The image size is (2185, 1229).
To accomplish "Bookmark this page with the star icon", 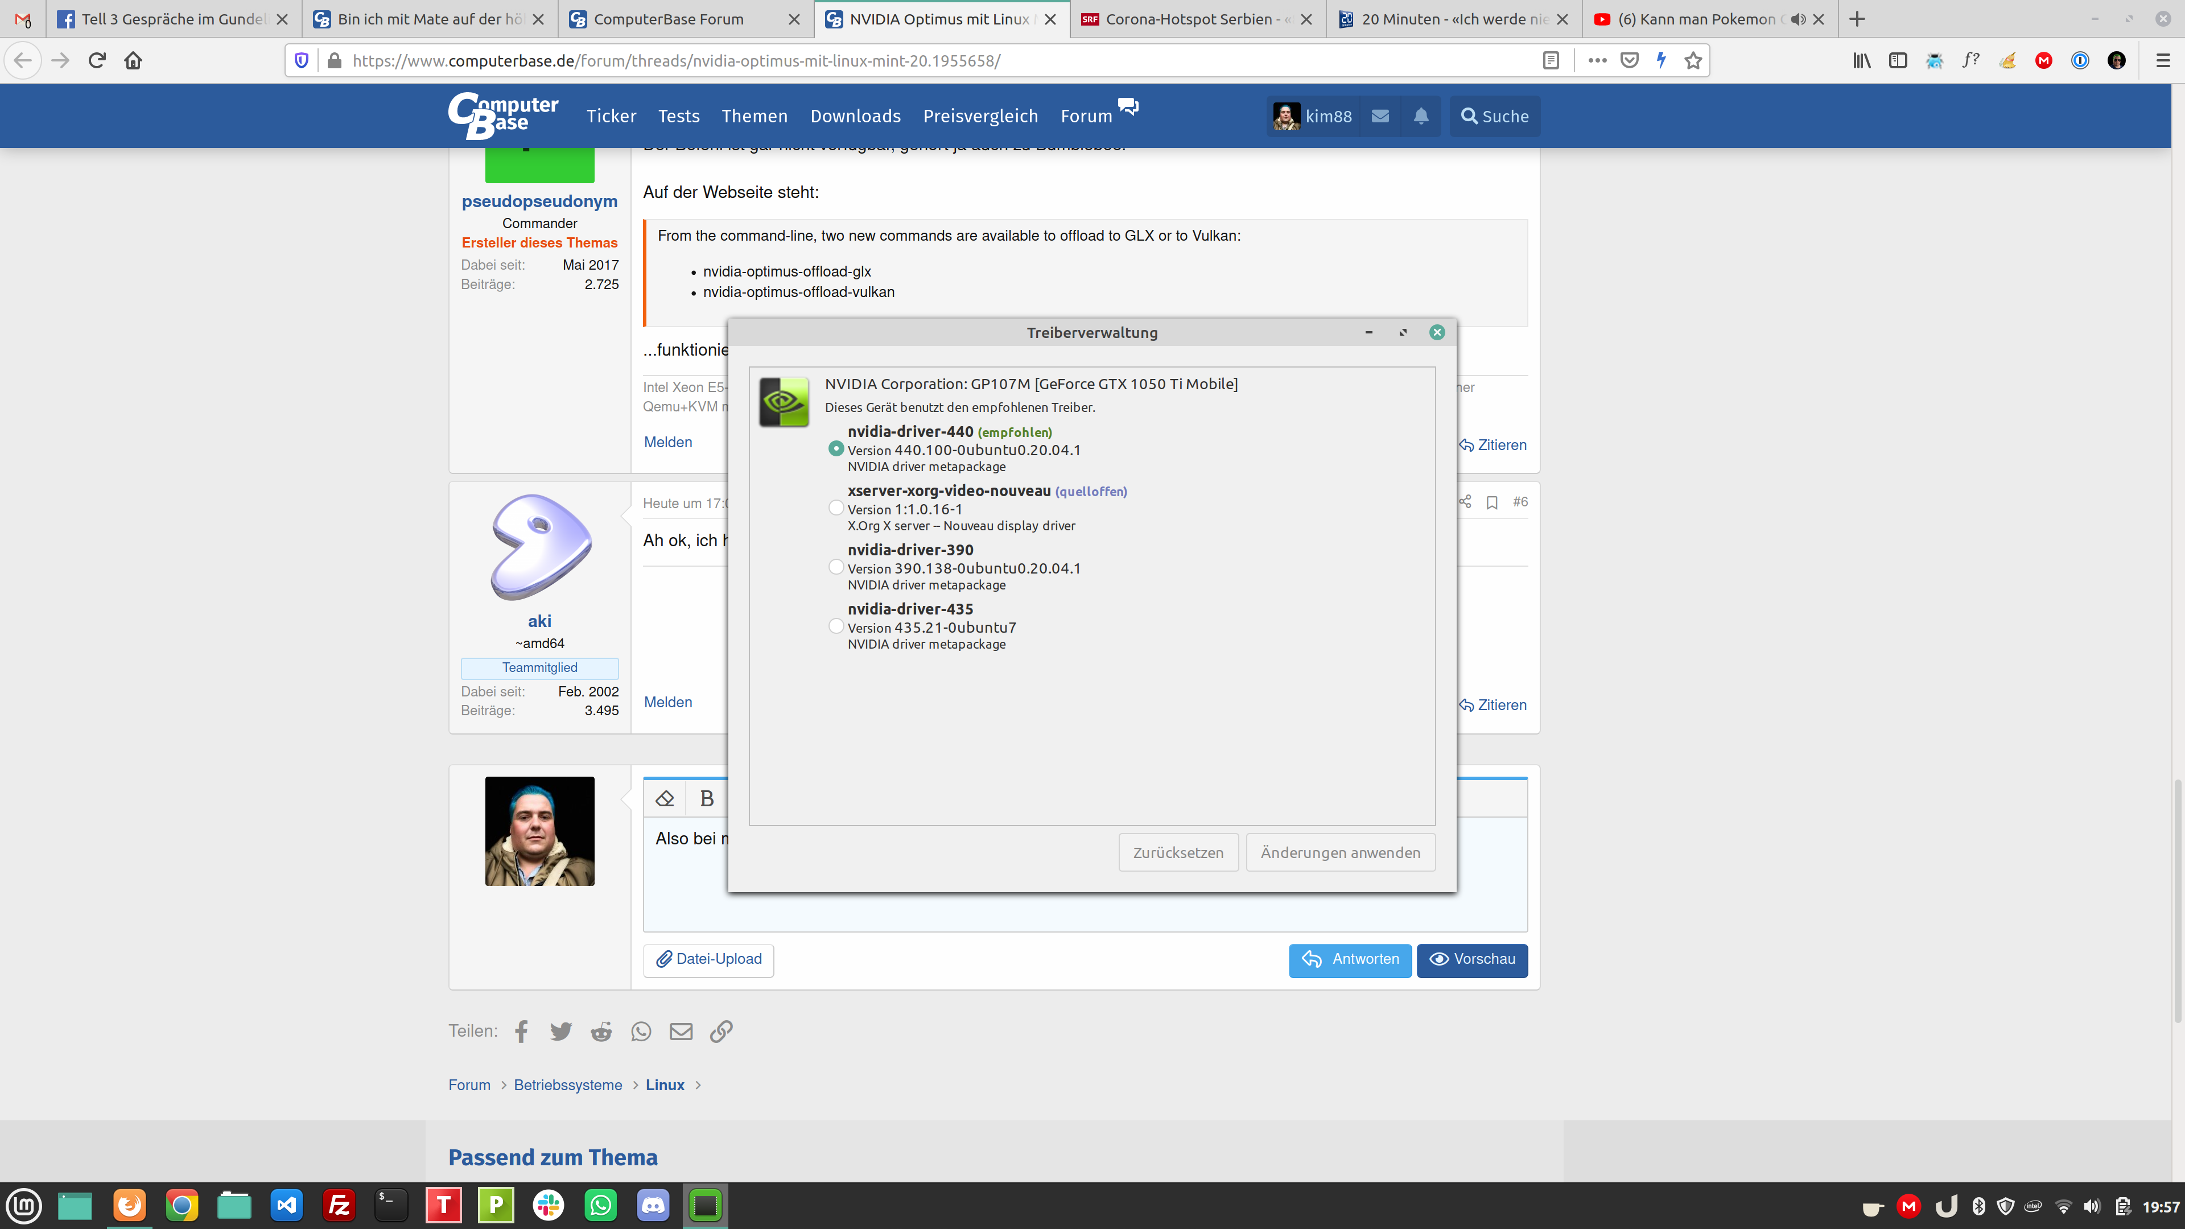I will tap(1693, 60).
